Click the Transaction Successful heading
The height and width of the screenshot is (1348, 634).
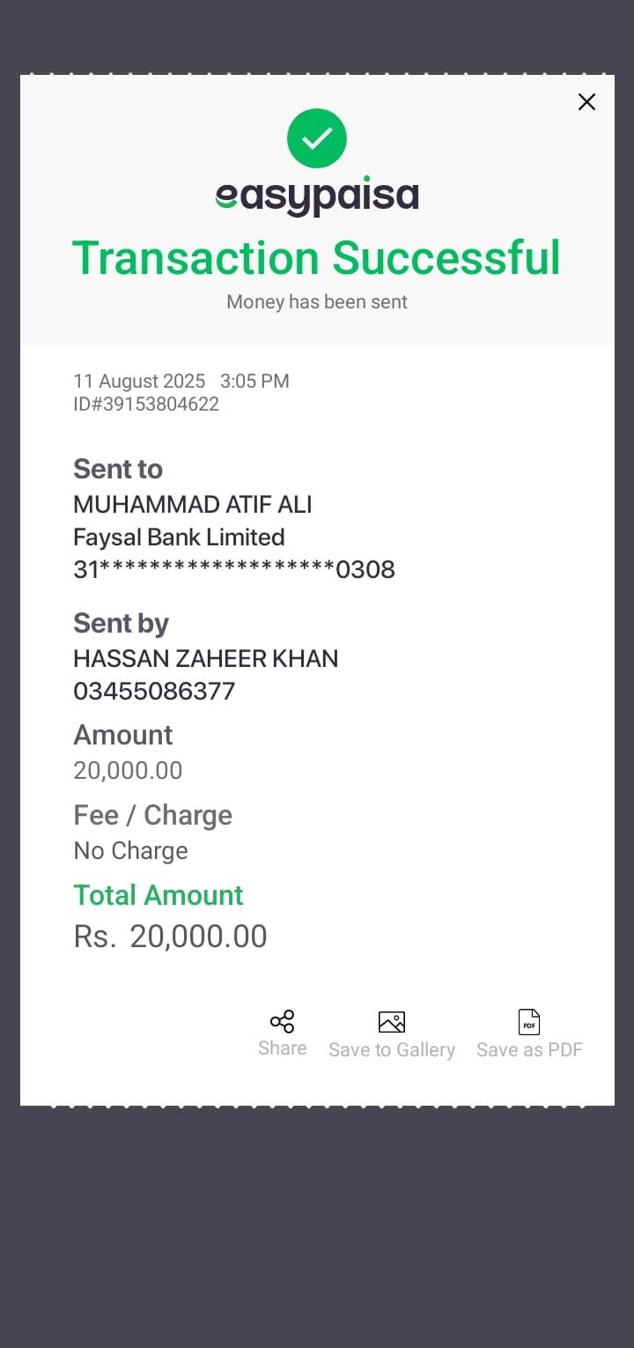[316, 258]
